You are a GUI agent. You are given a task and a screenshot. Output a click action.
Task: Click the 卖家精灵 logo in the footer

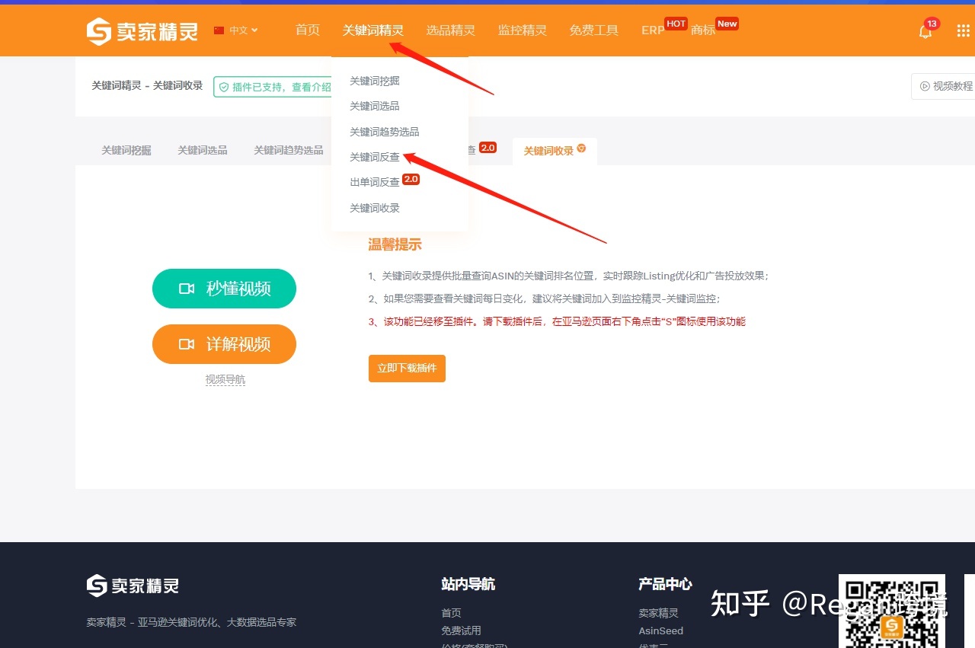tap(133, 586)
